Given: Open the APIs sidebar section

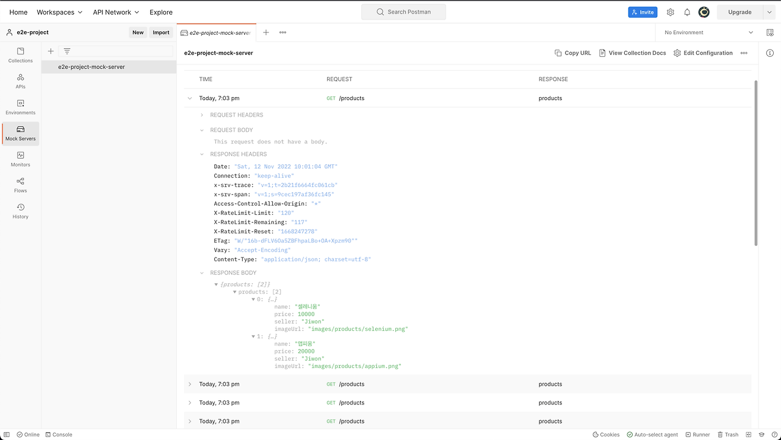Looking at the screenshot, I should point(21,81).
